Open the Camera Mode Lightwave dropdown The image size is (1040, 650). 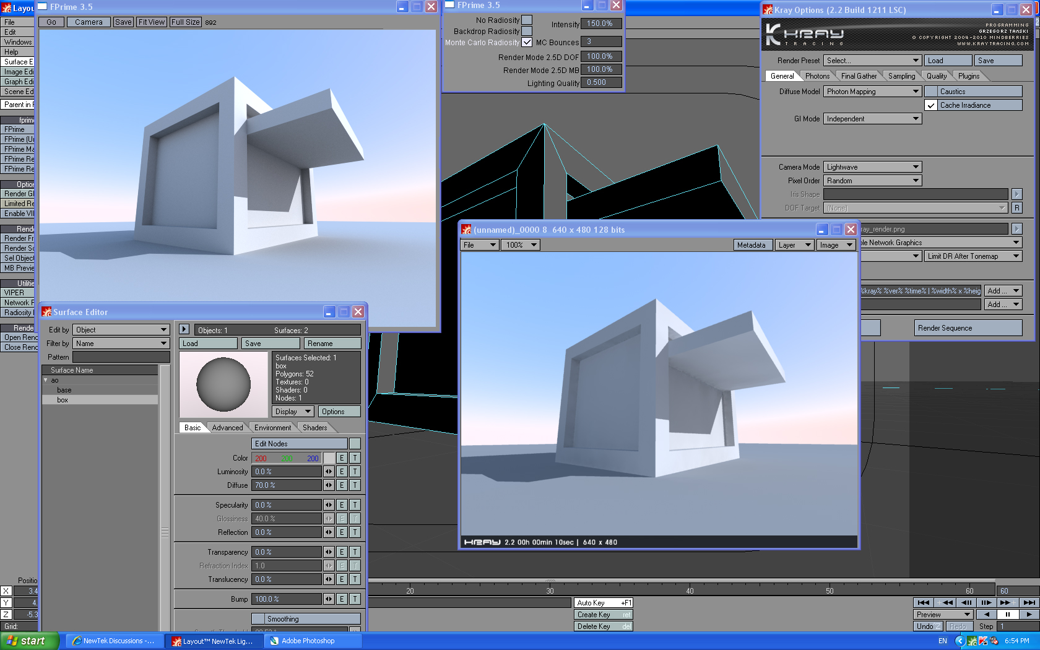point(872,167)
